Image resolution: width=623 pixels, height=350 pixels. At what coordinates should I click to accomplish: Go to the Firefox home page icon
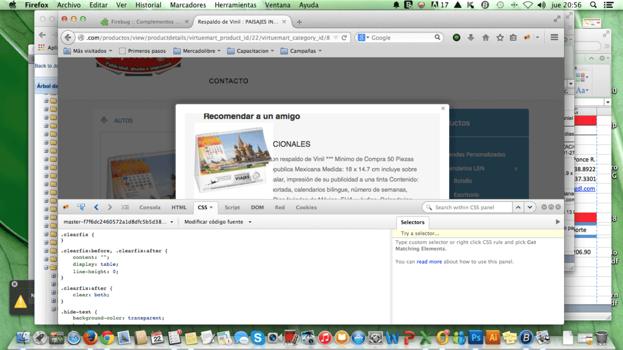tap(485, 38)
